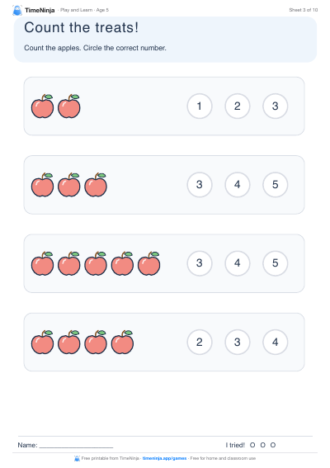330x468 pixels.
Task: Open the timeninja.app/games link
Action: [164, 458]
